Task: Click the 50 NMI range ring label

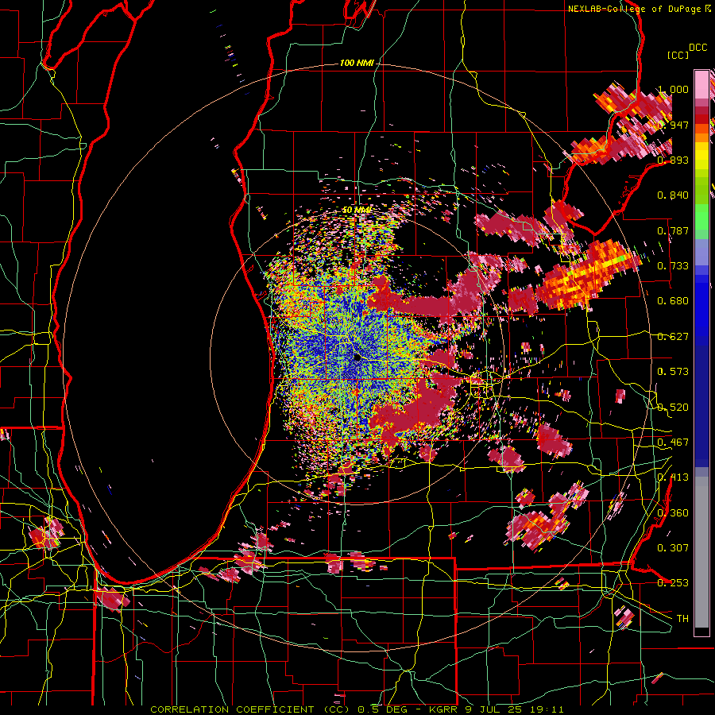Action: click(x=357, y=210)
